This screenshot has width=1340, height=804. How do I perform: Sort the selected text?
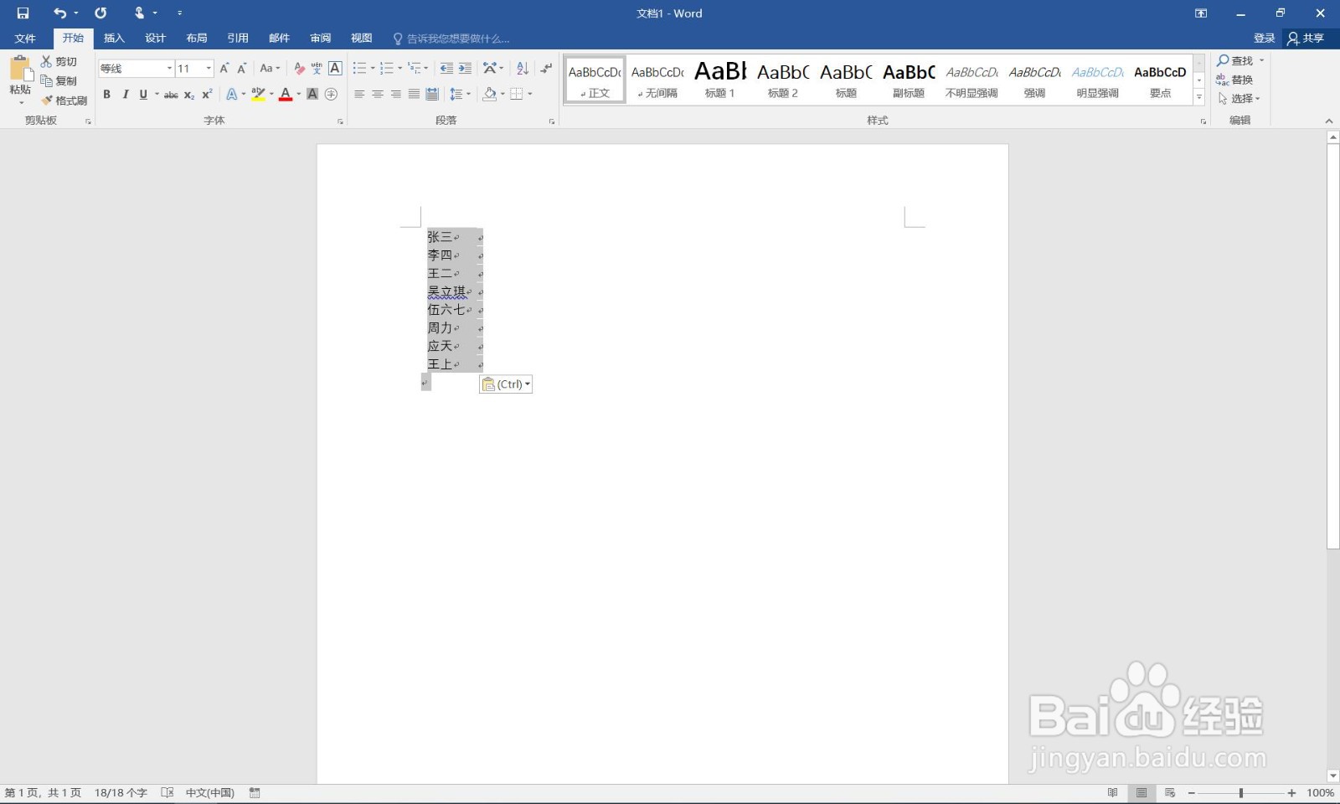click(x=523, y=69)
